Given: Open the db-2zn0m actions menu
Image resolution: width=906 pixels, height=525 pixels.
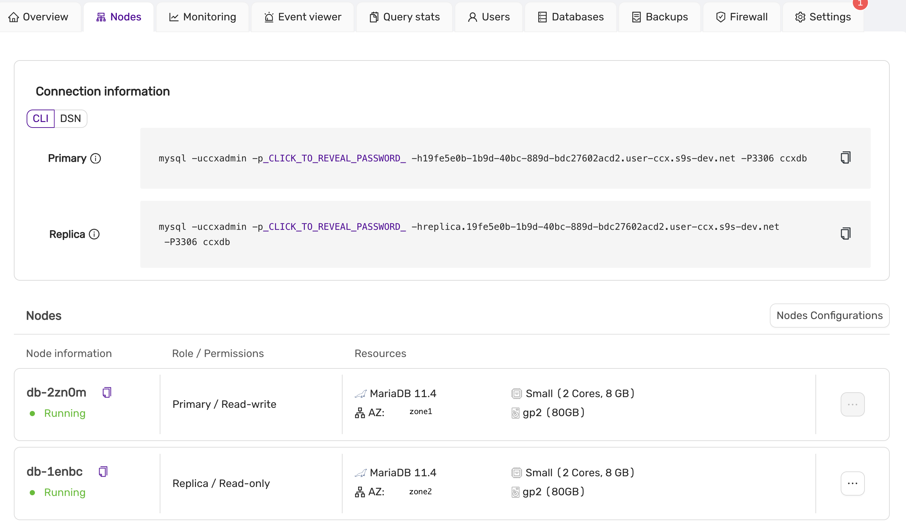Looking at the screenshot, I should (852, 404).
